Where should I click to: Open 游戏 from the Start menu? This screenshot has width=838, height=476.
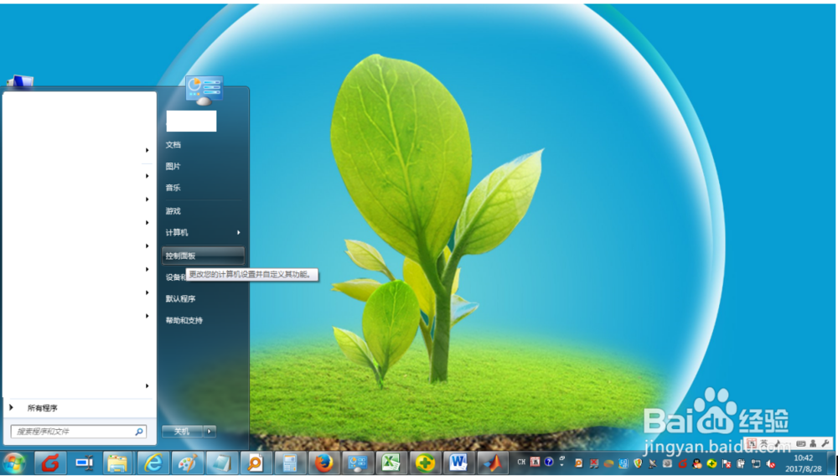pos(173,211)
